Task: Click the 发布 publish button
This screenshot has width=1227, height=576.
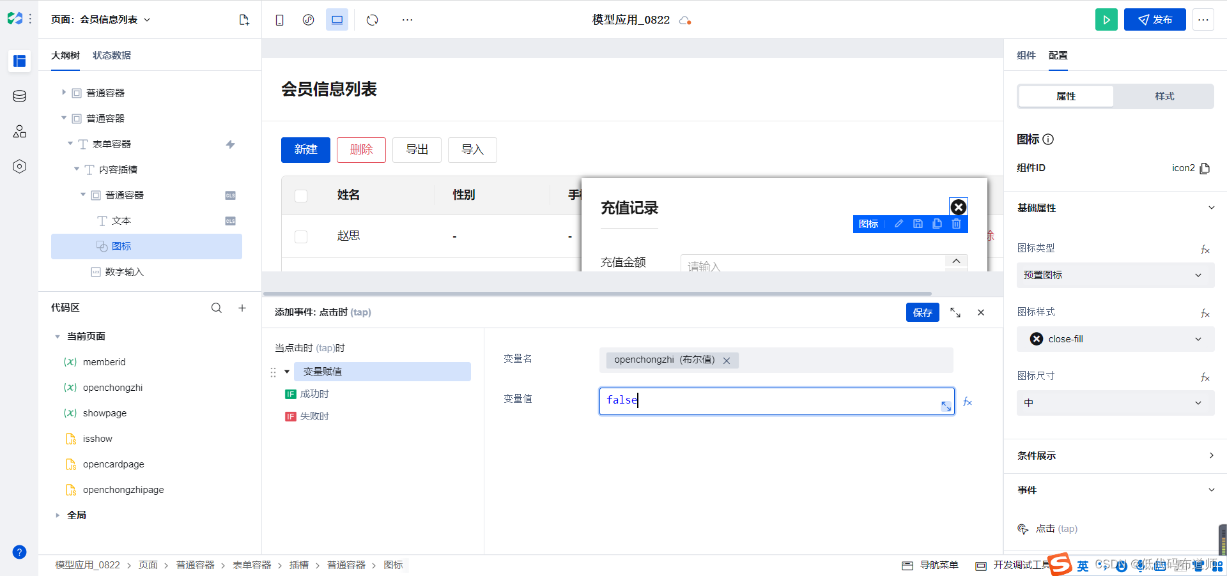Action: (x=1155, y=20)
